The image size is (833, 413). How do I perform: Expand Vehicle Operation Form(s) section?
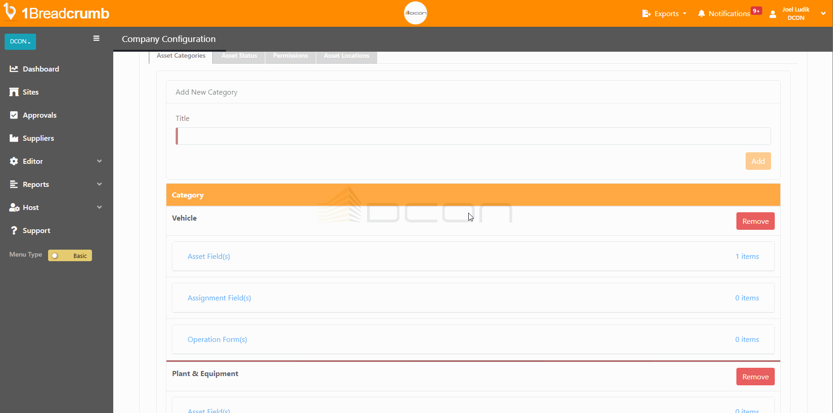coord(473,339)
